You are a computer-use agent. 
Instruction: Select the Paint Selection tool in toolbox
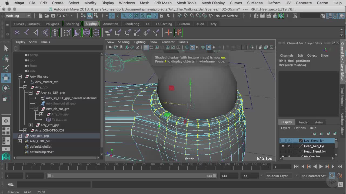coord(6,68)
